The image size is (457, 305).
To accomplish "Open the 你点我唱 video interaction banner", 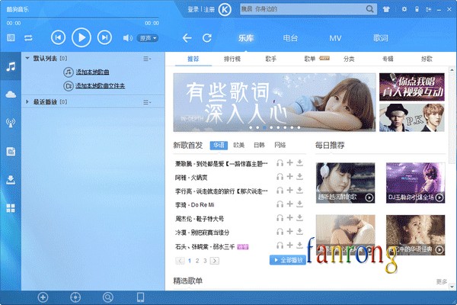I will (412, 87).
